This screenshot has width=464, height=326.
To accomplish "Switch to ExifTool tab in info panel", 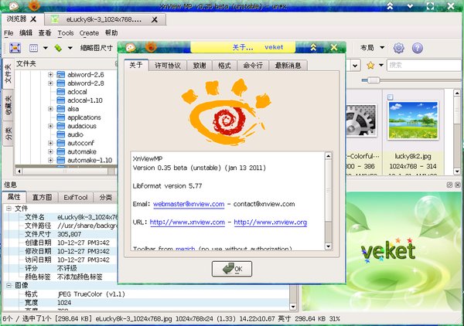I will click(x=76, y=198).
